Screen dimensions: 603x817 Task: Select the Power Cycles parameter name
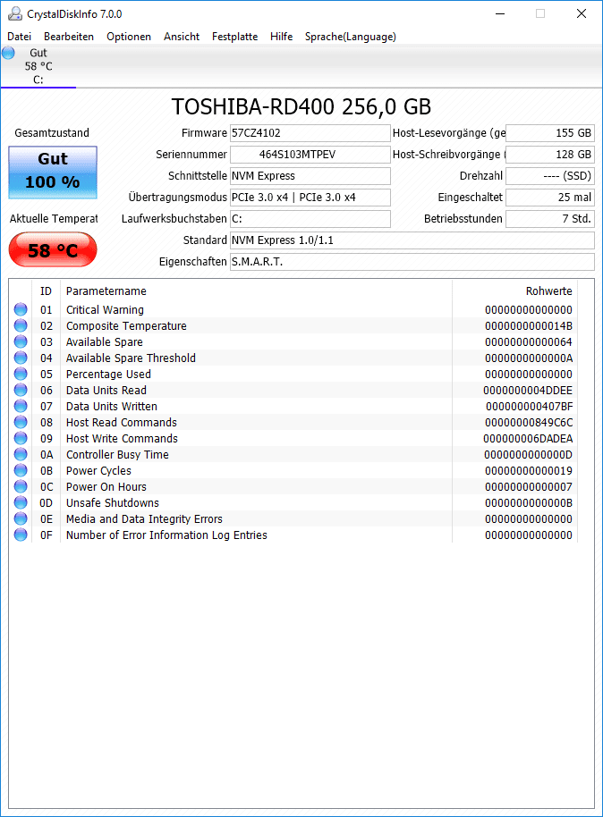98,470
